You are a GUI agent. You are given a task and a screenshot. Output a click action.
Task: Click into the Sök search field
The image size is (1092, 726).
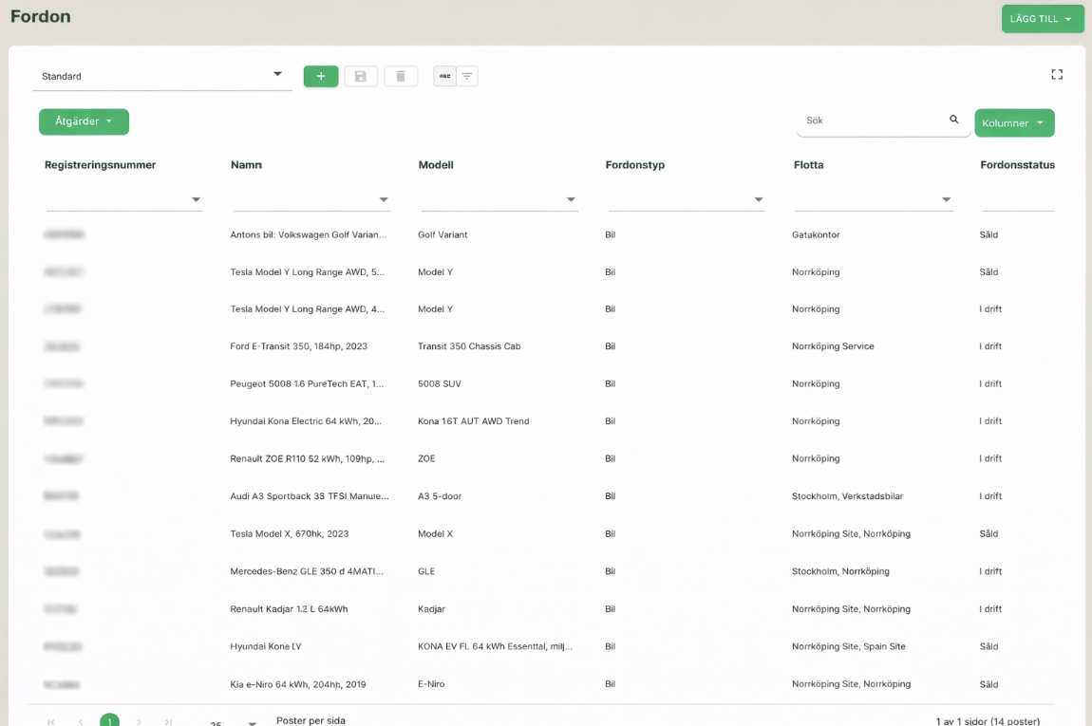(x=872, y=121)
